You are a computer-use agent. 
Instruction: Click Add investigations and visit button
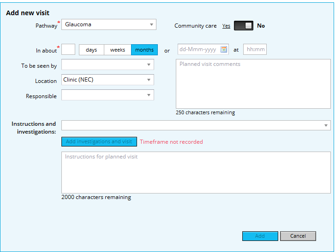point(99,141)
